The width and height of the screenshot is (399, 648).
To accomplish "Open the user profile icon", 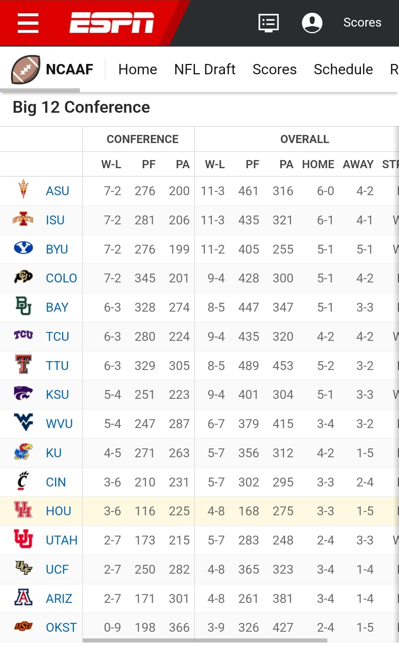I will pos(312,23).
